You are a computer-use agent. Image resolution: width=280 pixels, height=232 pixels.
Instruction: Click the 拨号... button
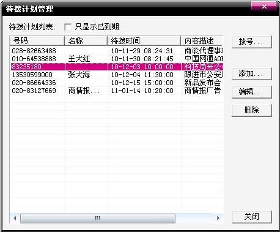tap(252, 42)
